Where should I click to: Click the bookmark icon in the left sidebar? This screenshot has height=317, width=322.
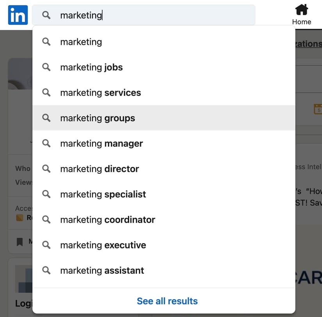click(x=20, y=241)
